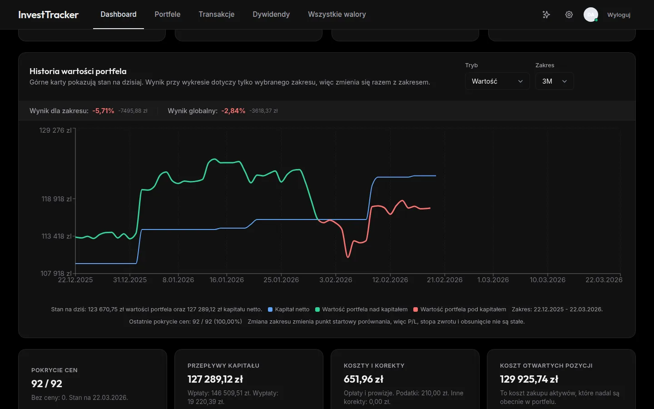Switch to the Dywidendy tab
Screen dimensions: 654x409
tap(271, 14)
